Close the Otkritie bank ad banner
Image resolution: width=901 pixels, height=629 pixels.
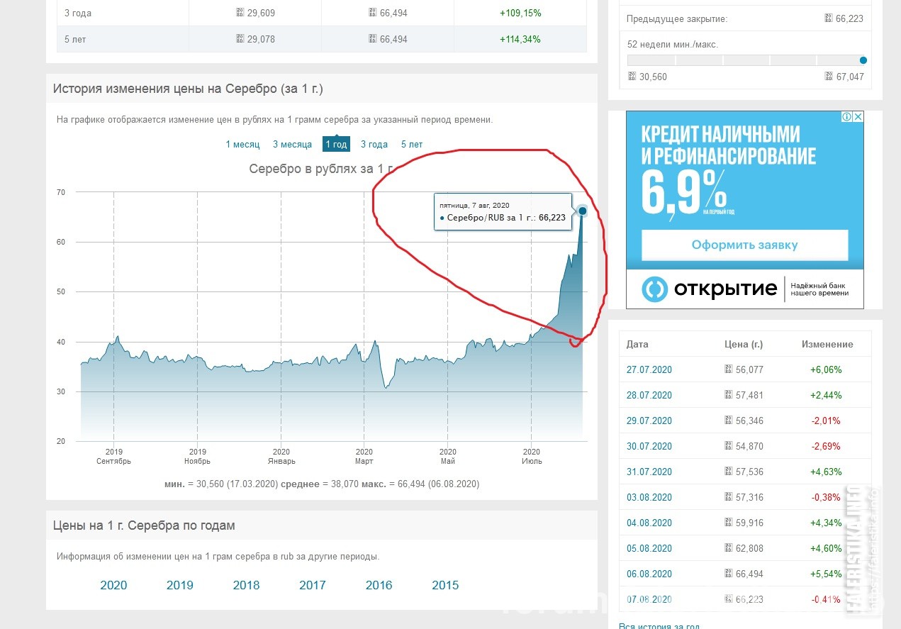(858, 117)
